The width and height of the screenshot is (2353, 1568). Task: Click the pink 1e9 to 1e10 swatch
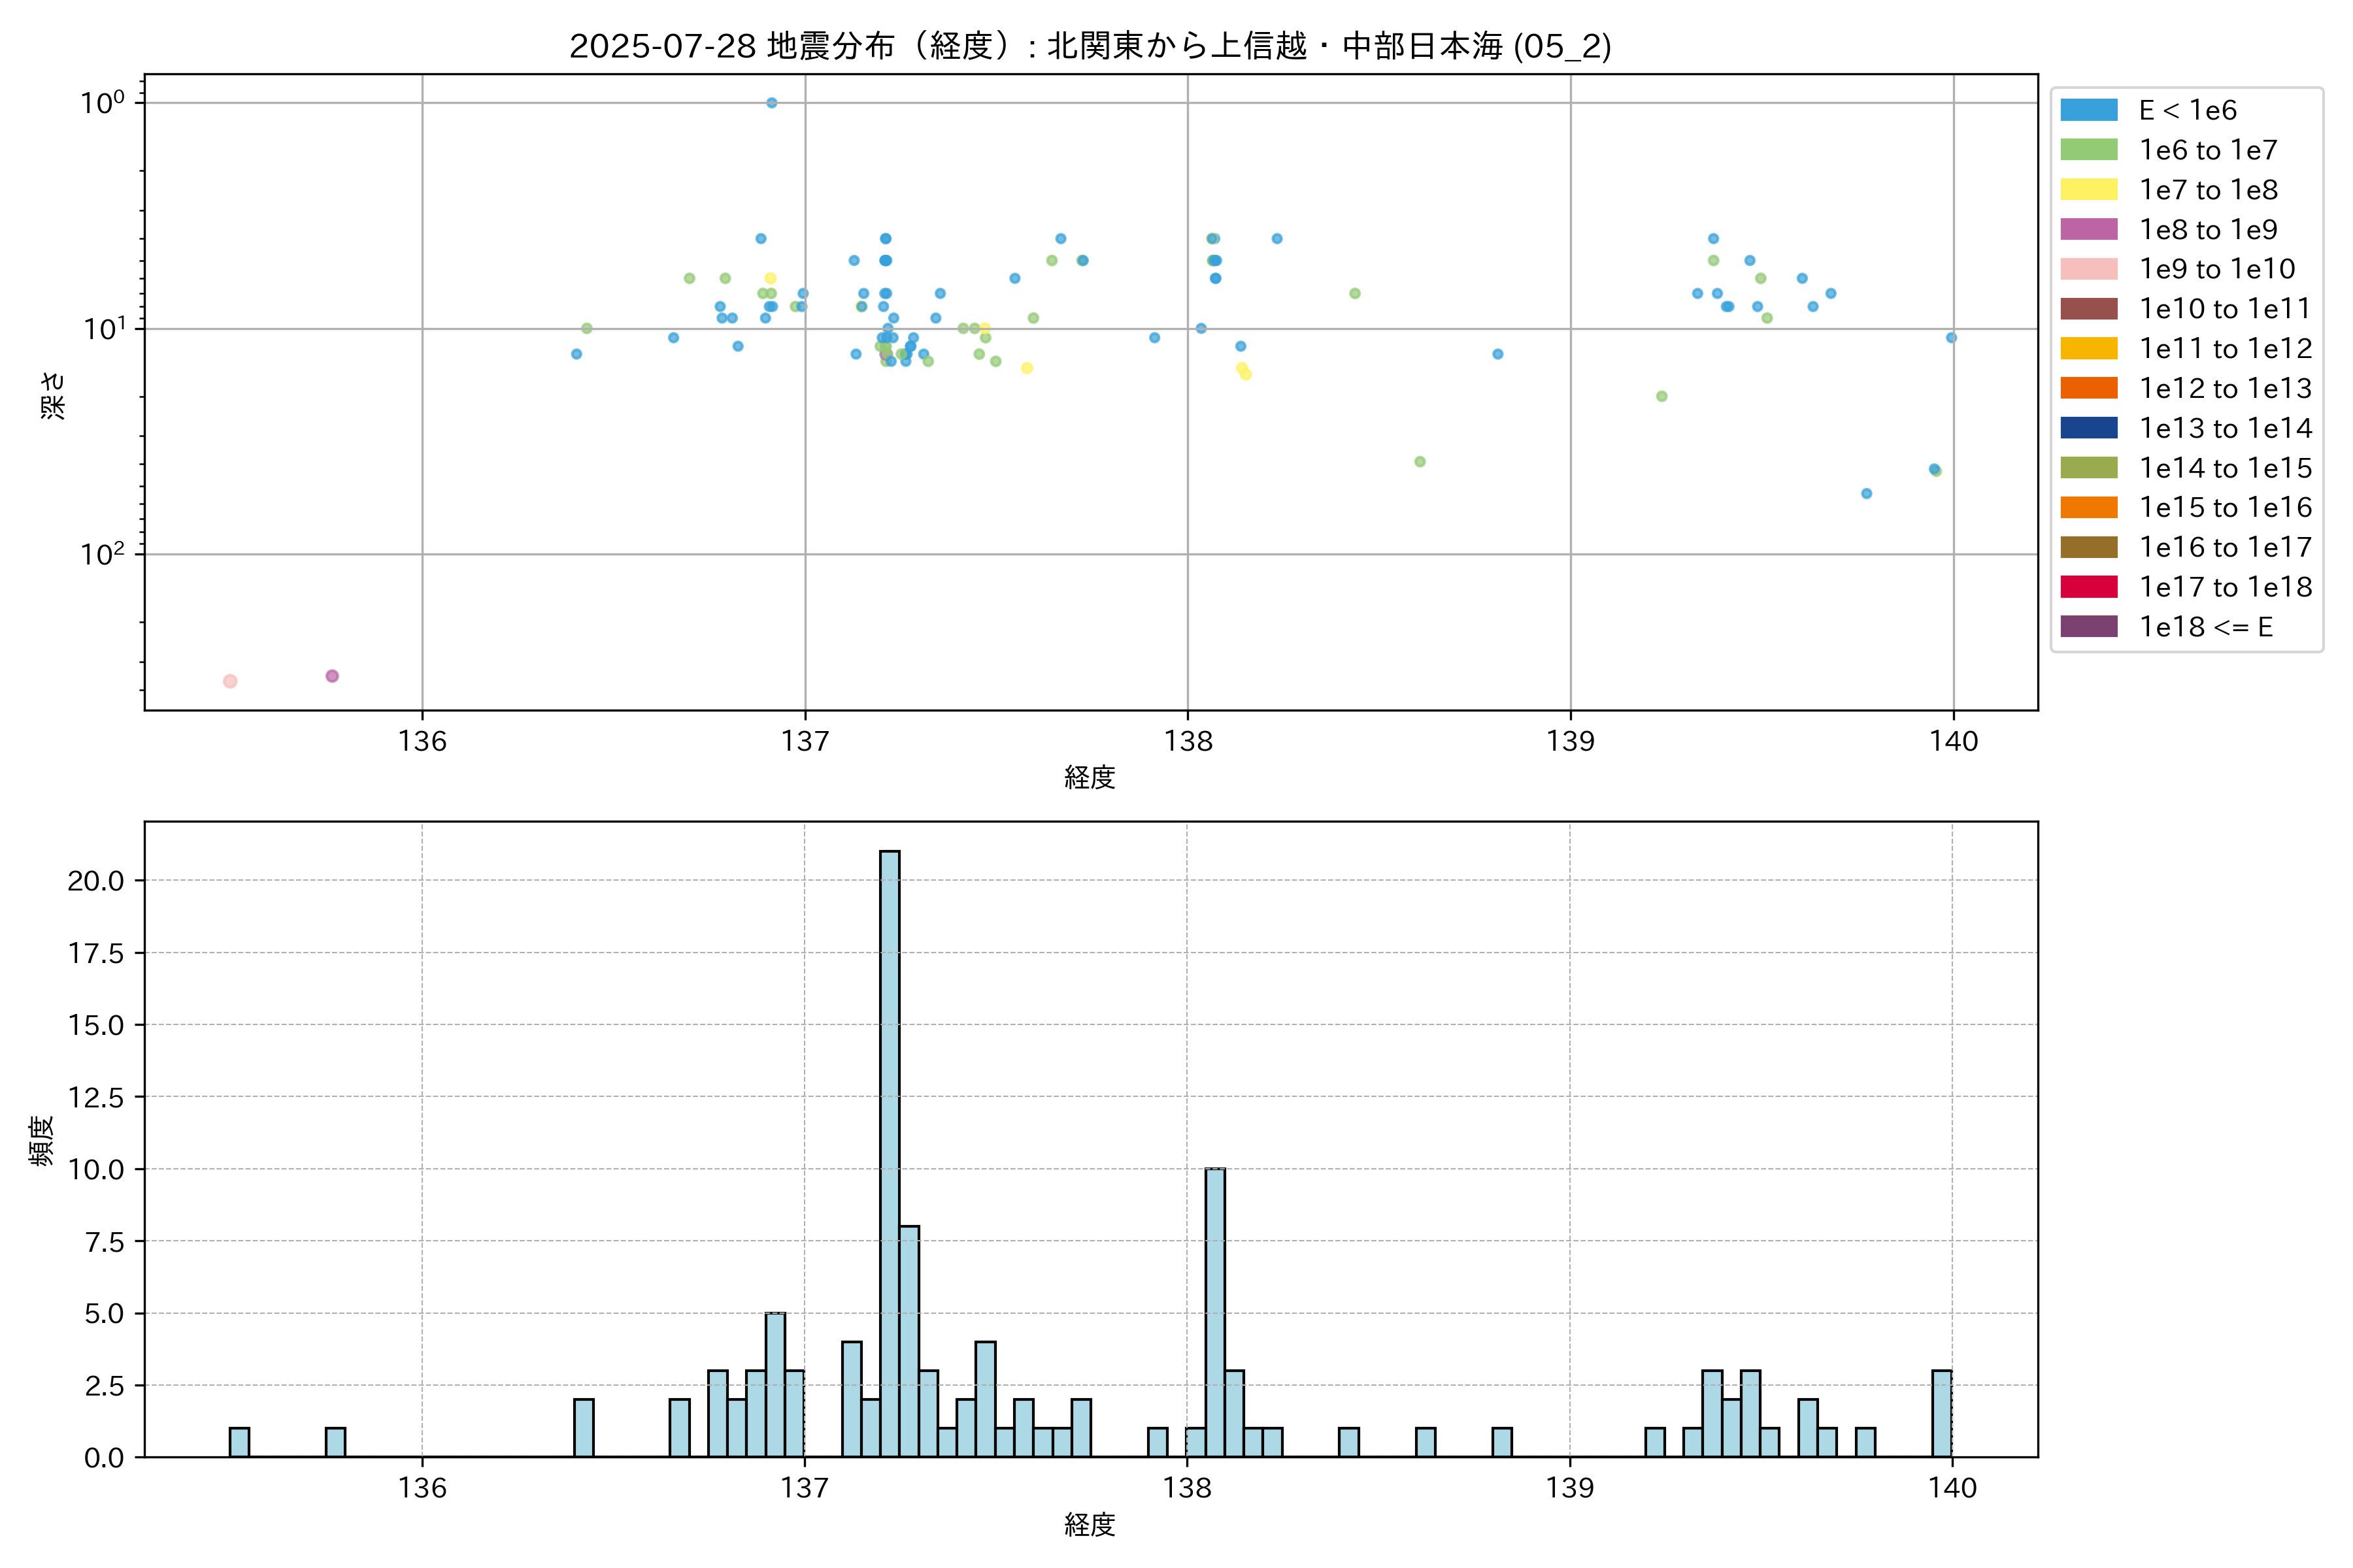coord(2088,269)
